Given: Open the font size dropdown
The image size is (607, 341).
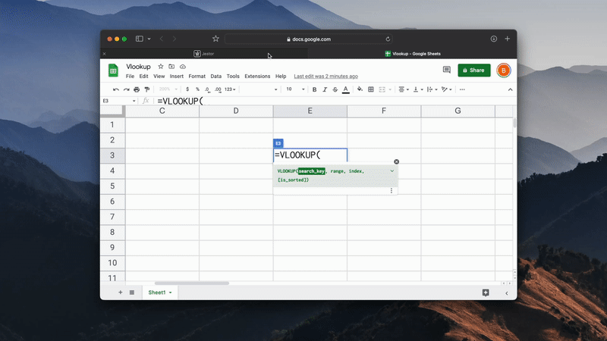Looking at the screenshot, I should 295,89.
